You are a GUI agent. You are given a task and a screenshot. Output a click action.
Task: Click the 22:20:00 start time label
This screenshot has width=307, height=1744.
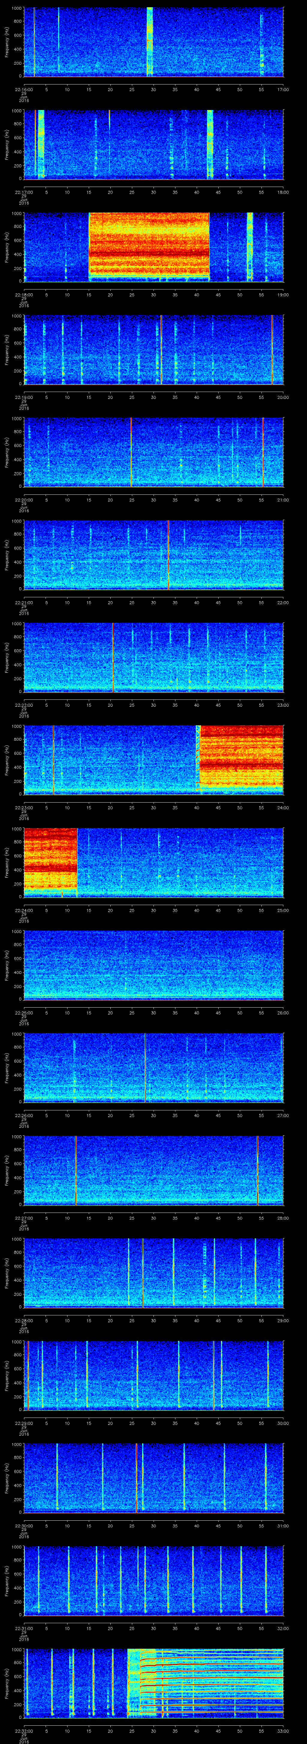pyautogui.click(x=24, y=500)
